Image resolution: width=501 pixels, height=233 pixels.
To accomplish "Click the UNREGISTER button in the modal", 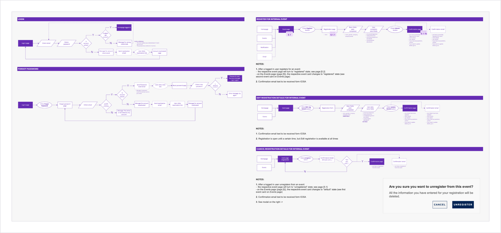I will coord(463,205).
